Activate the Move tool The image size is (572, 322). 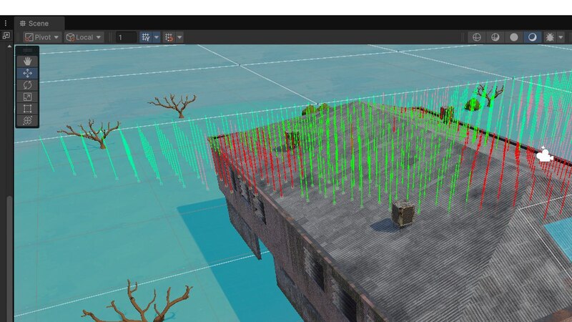28,73
